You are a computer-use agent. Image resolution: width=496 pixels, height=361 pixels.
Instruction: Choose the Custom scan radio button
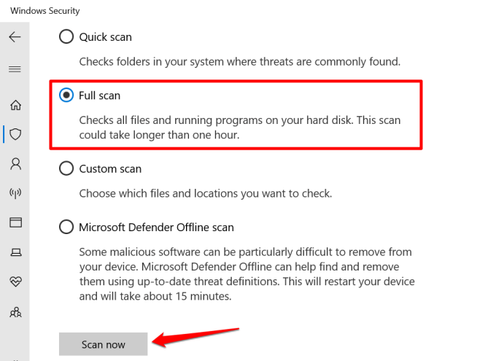click(66, 168)
